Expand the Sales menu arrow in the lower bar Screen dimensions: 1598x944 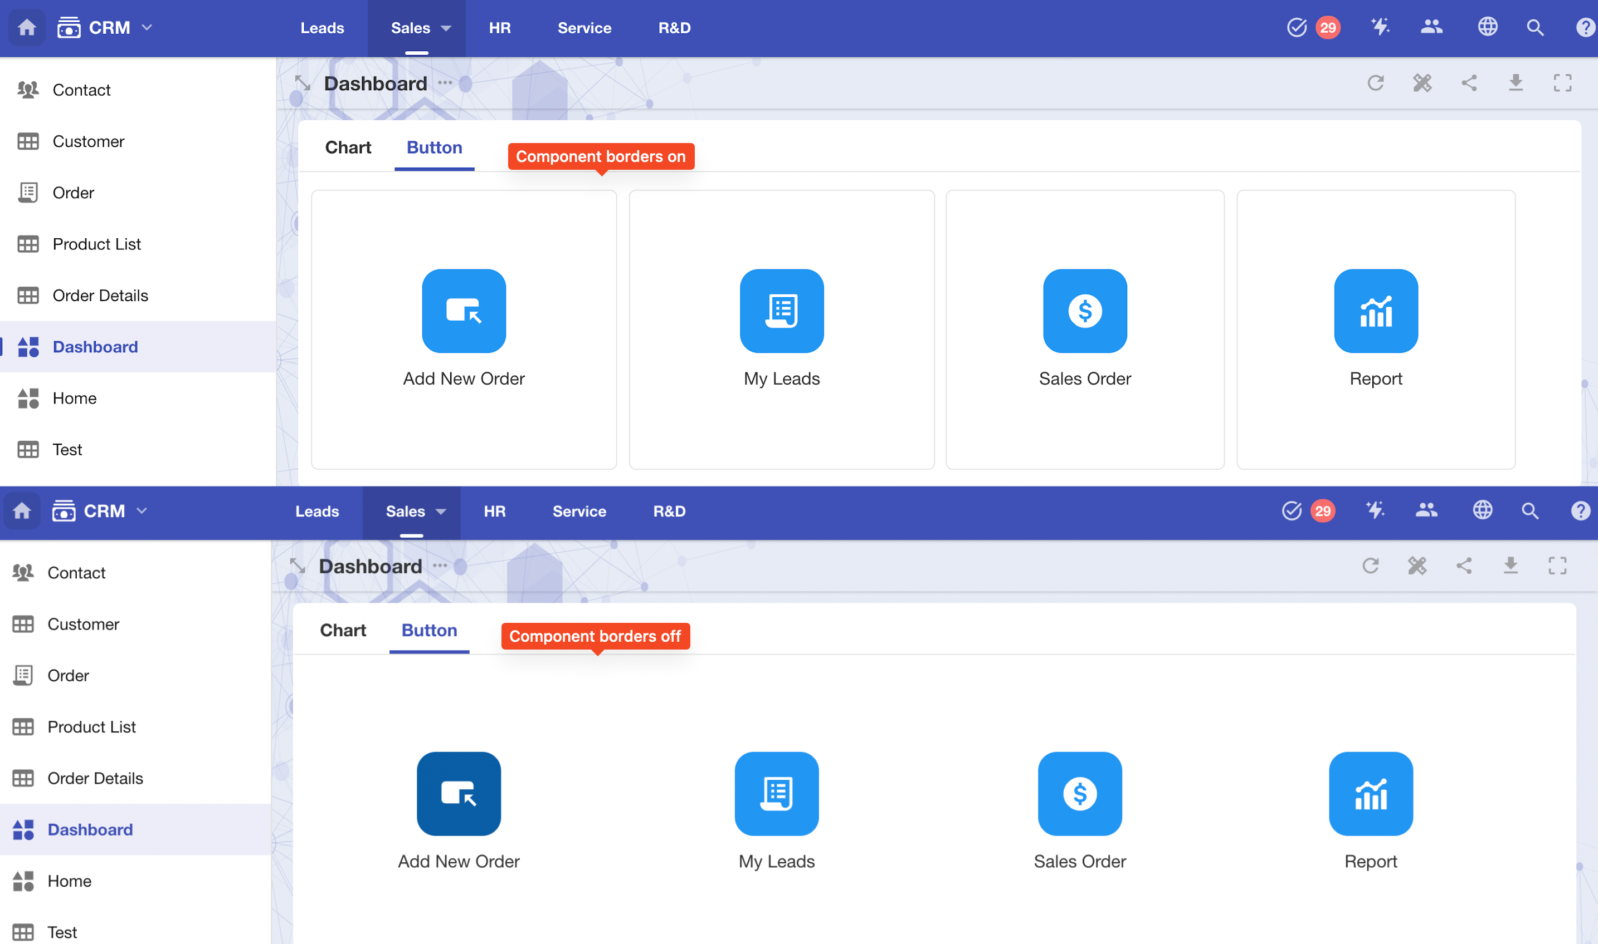pyautogui.click(x=441, y=512)
